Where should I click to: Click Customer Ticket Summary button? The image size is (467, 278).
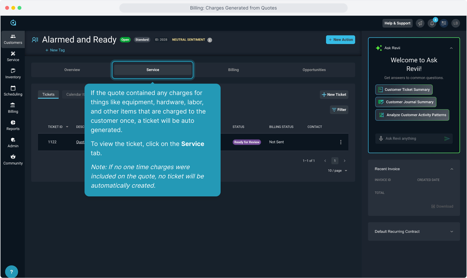click(x=404, y=90)
